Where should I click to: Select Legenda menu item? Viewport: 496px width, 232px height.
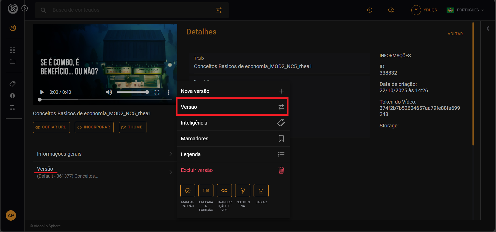point(233,154)
